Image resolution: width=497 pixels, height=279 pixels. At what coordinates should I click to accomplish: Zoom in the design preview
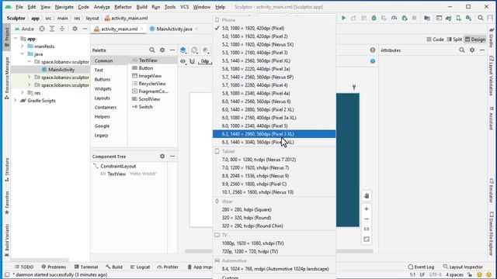pos(367,208)
